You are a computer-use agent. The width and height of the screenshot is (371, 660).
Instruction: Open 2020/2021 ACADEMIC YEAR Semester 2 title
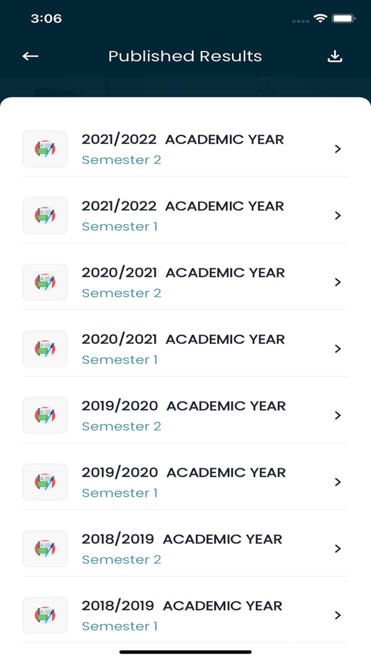183,273
